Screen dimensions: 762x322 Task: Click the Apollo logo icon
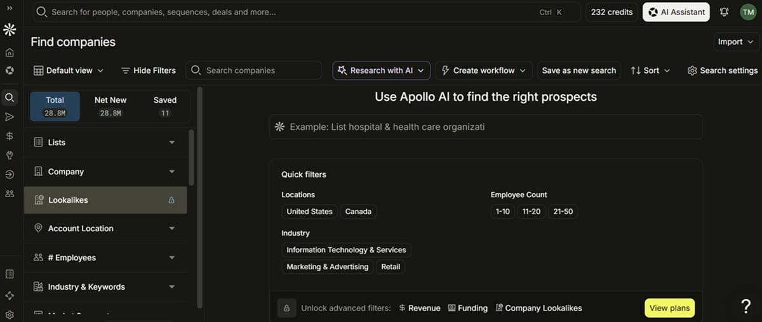[x=10, y=30]
